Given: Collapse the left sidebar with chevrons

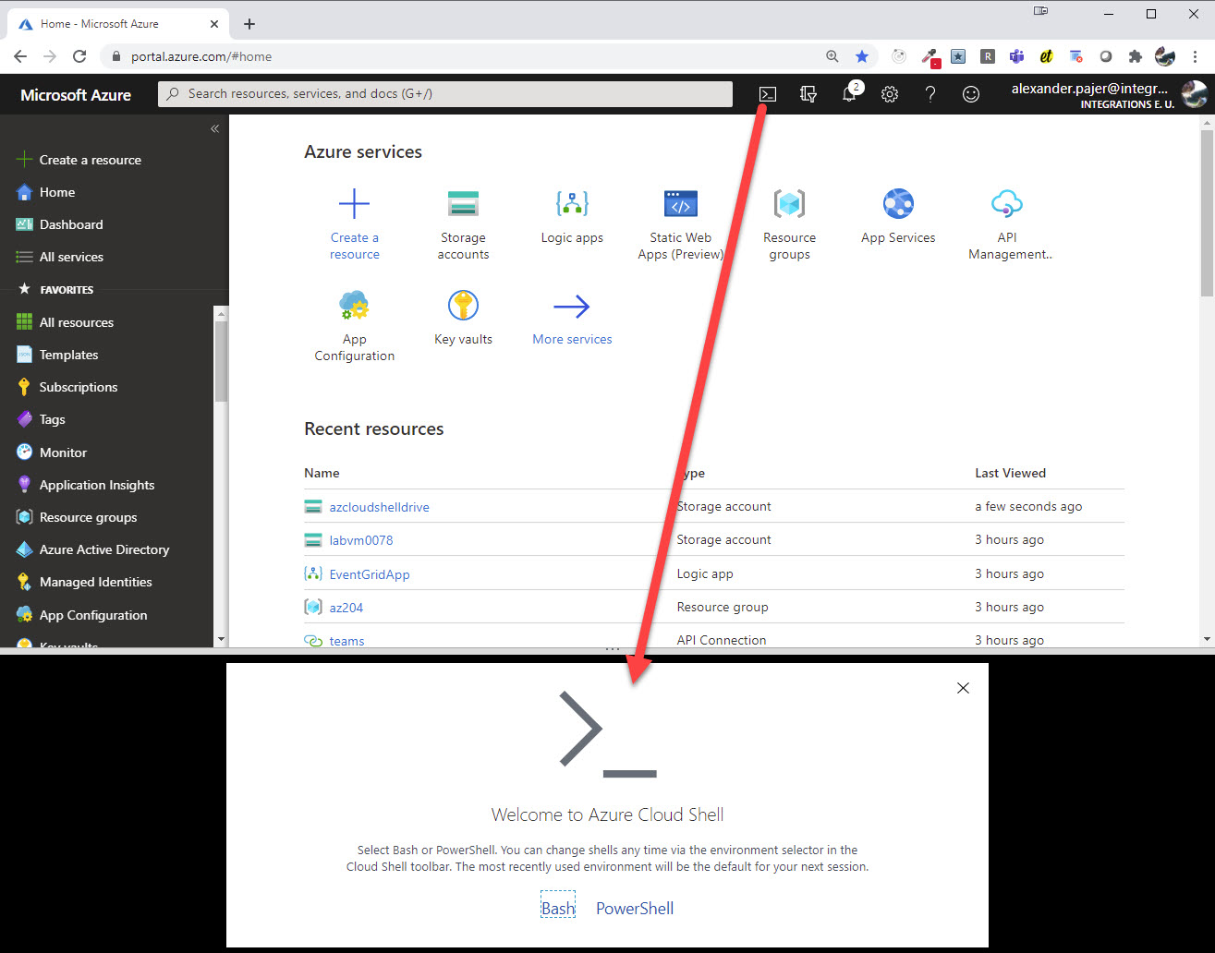Looking at the screenshot, I should point(214,128).
